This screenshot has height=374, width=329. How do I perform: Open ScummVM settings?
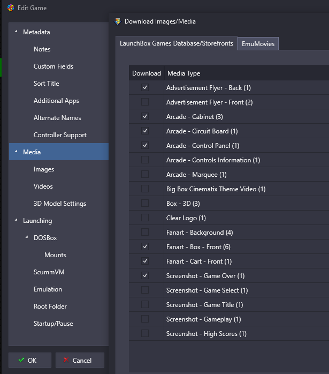pyautogui.click(x=49, y=272)
